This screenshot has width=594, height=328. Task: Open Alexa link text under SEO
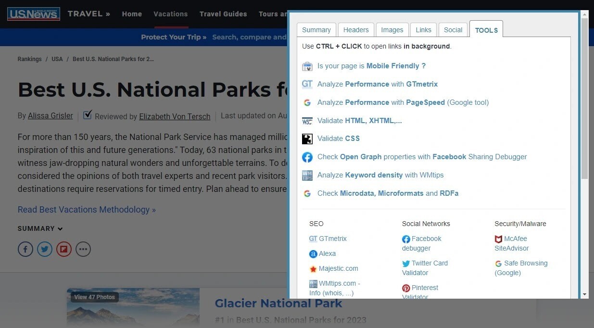pos(327,254)
